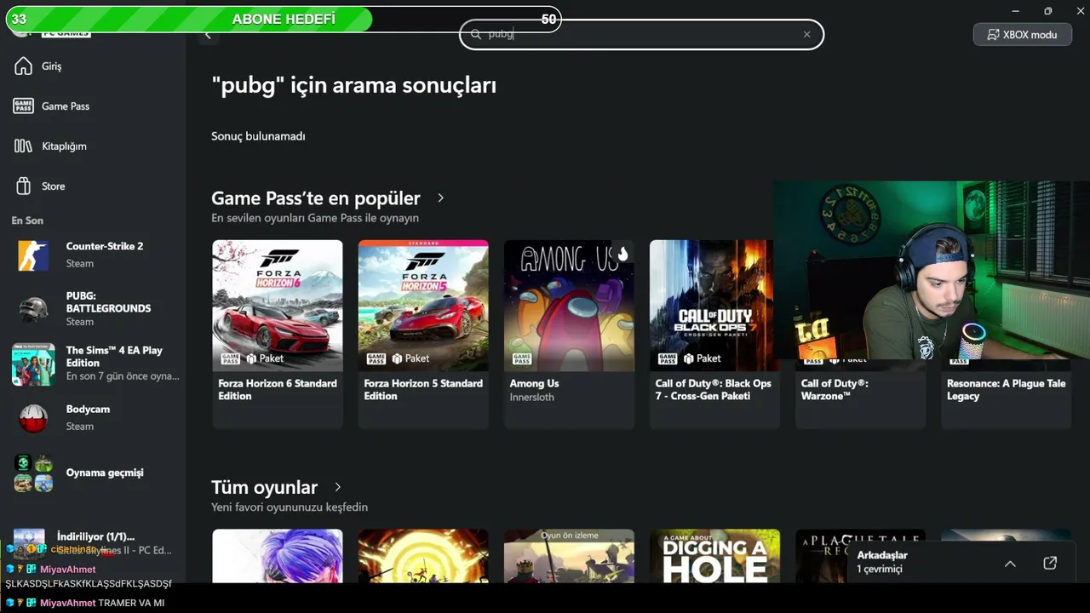Image resolution: width=1090 pixels, height=613 pixels.
Task: Go back with the left arrow
Action: tap(208, 35)
